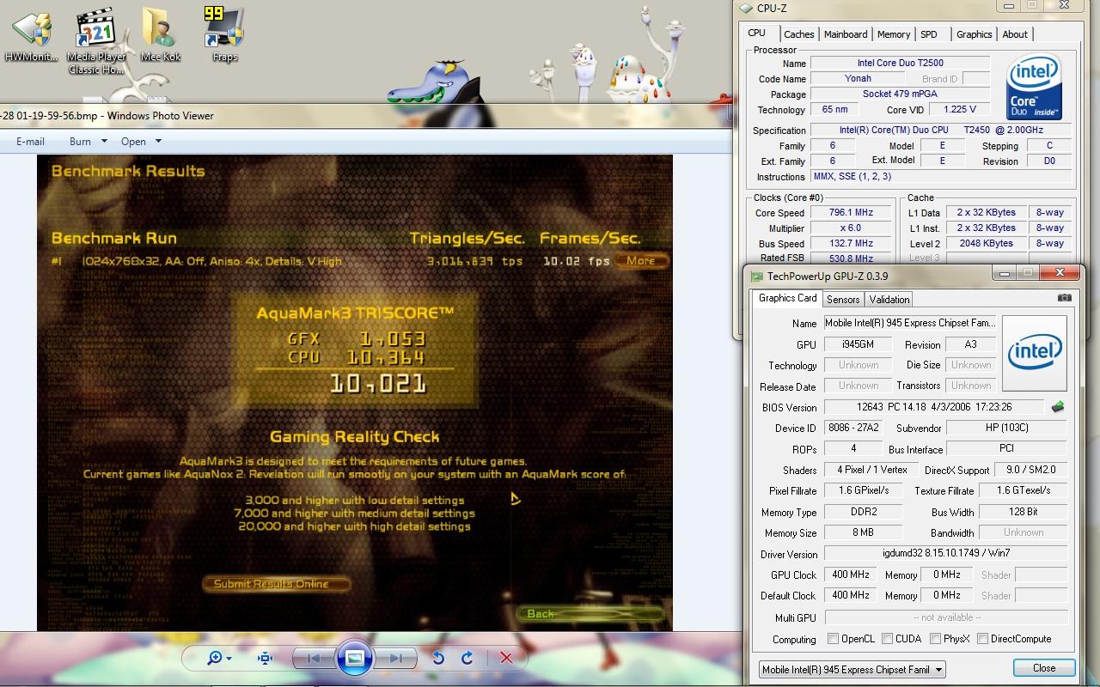Open the Validation tab in GPU-Z

point(889,299)
